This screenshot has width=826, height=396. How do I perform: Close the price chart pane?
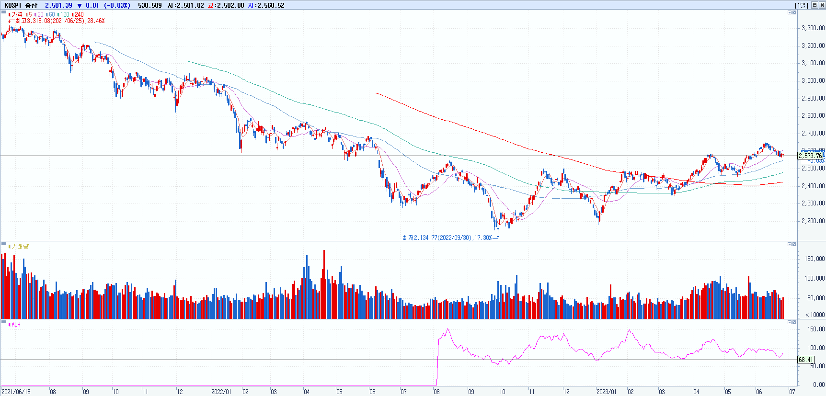pos(794,12)
